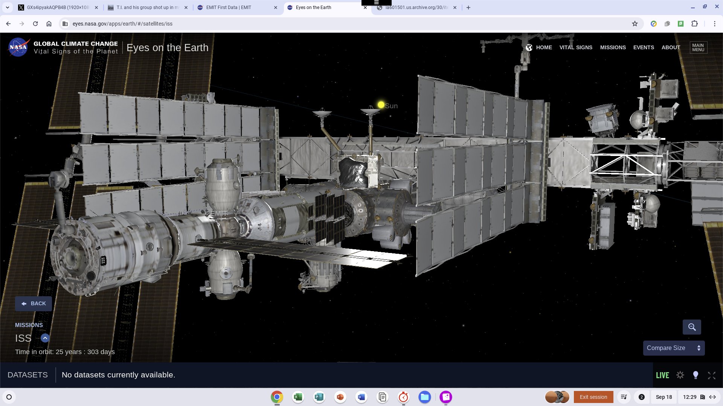The image size is (723, 406).
Task: Toggle the lighting lightbulb icon
Action: point(696,375)
